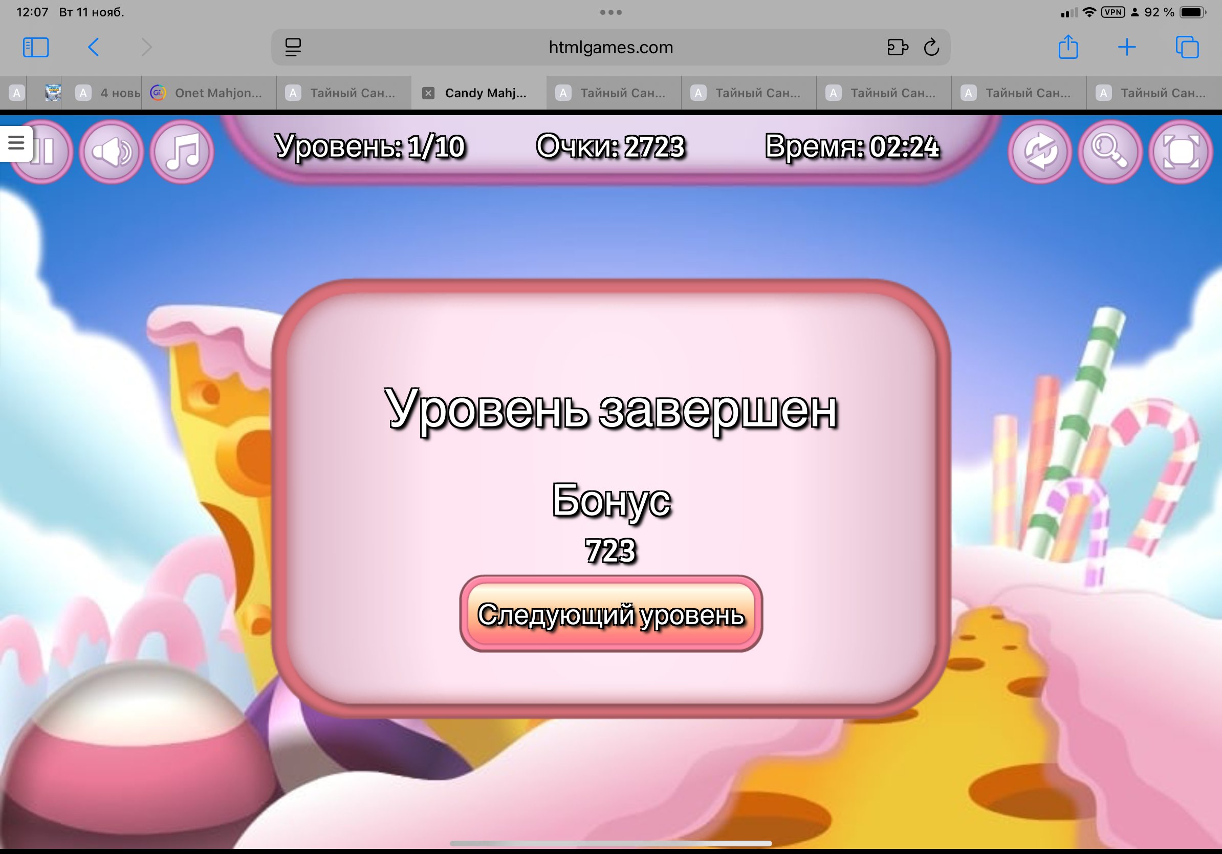Toggle the Safari sidebar

tap(36, 48)
